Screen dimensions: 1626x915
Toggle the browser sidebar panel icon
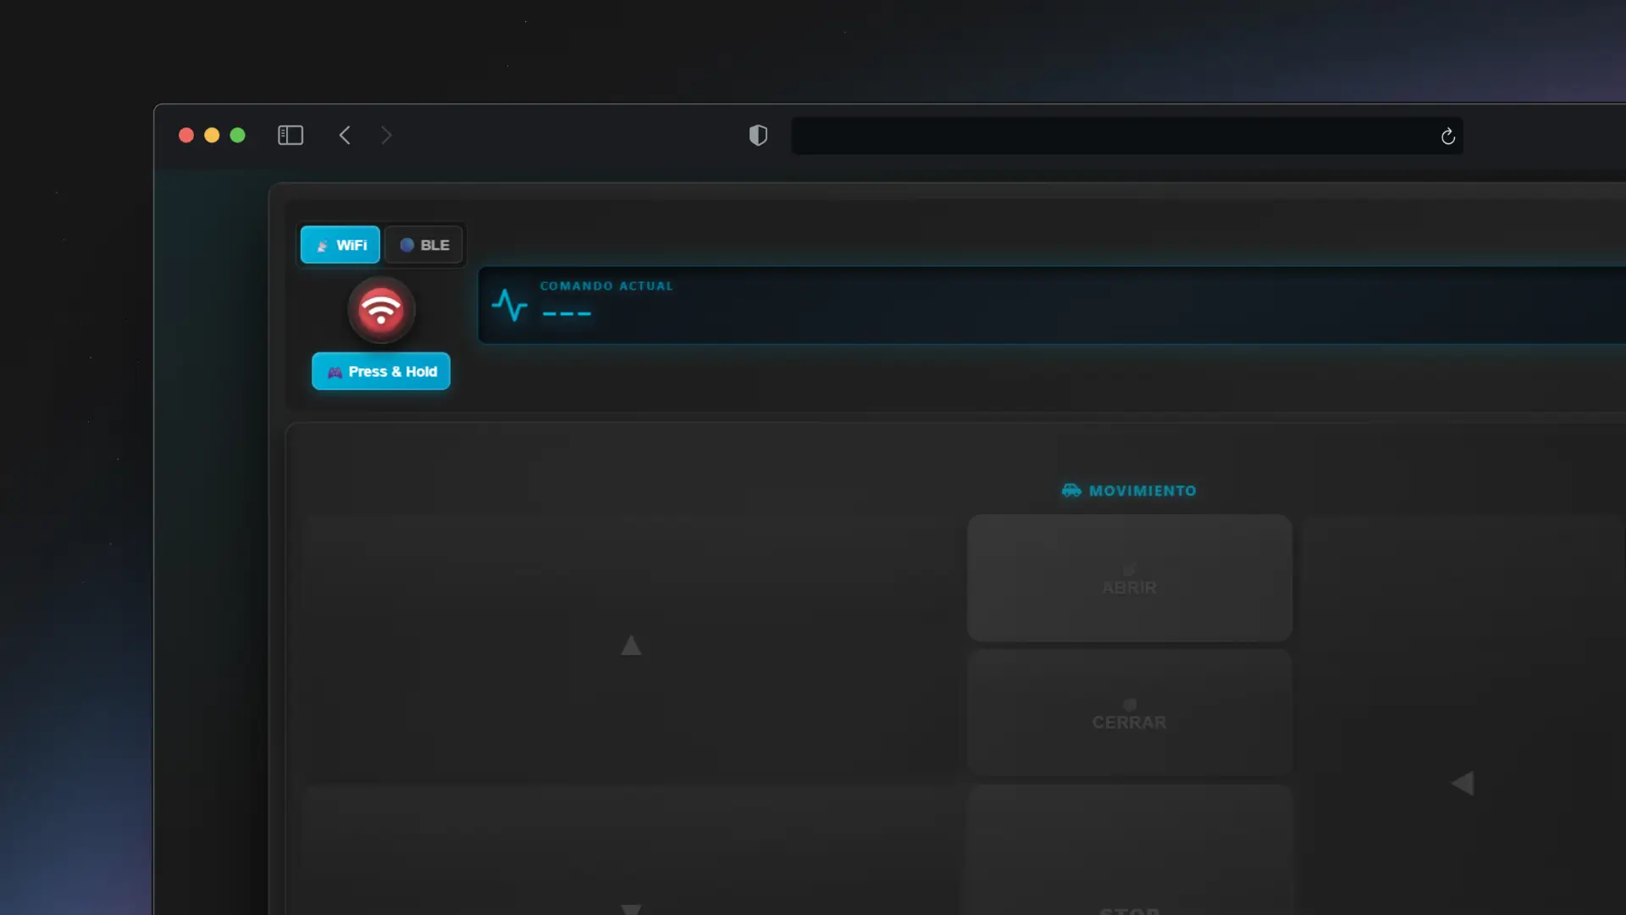point(290,136)
